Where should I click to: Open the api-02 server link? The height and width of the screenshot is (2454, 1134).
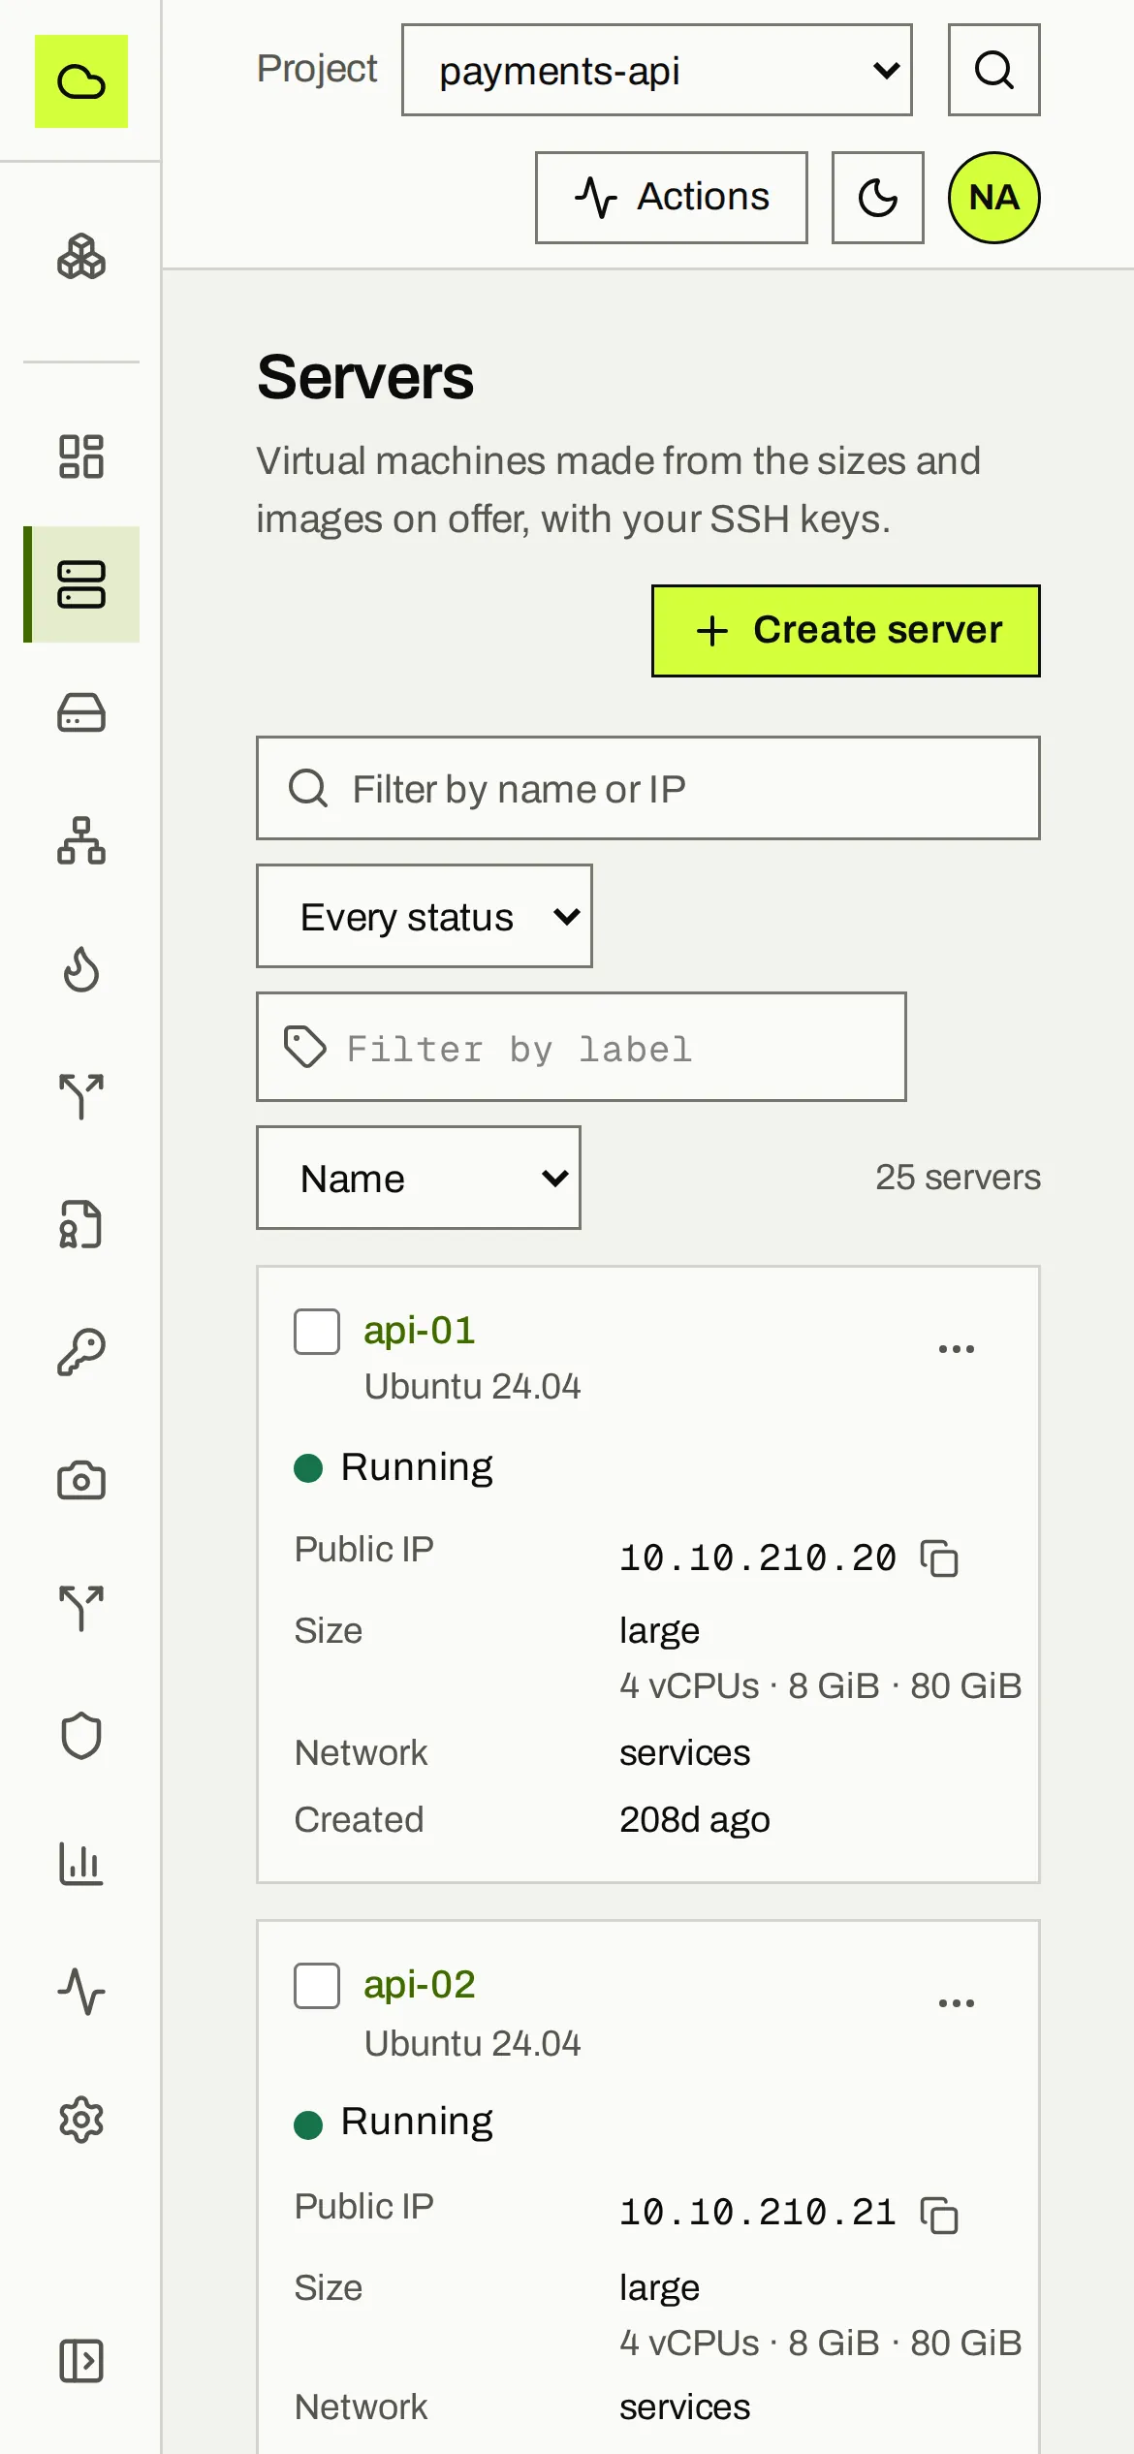point(420,1985)
